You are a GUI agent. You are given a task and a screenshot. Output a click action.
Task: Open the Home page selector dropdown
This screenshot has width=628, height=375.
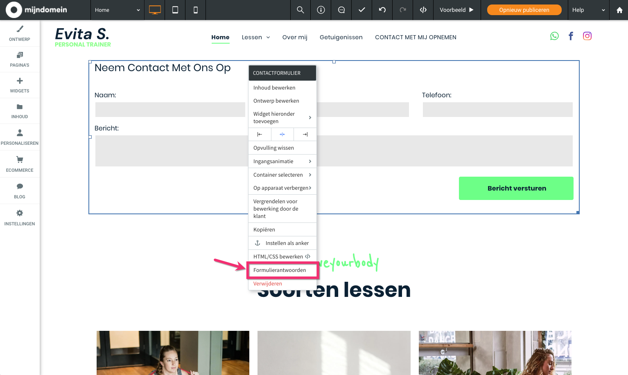click(117, 10)
